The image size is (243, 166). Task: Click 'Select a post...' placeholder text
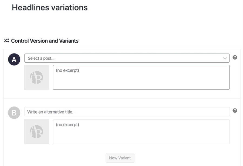(x=43, y=58)
